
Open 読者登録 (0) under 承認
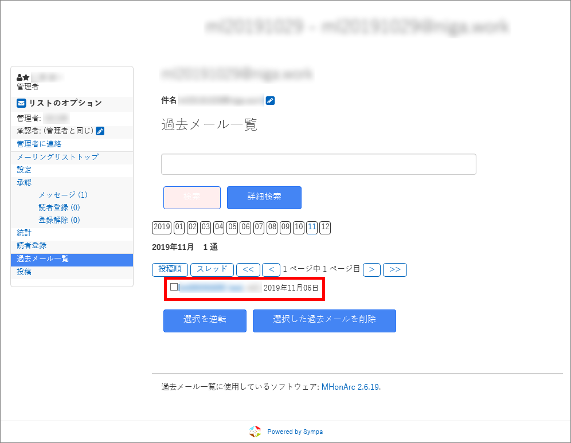(60, 207)
